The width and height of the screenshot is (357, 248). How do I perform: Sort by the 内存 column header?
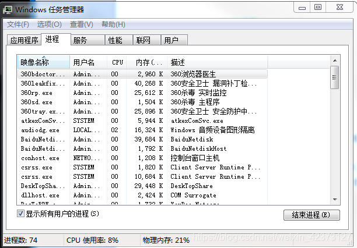click(x=147, y=62)
